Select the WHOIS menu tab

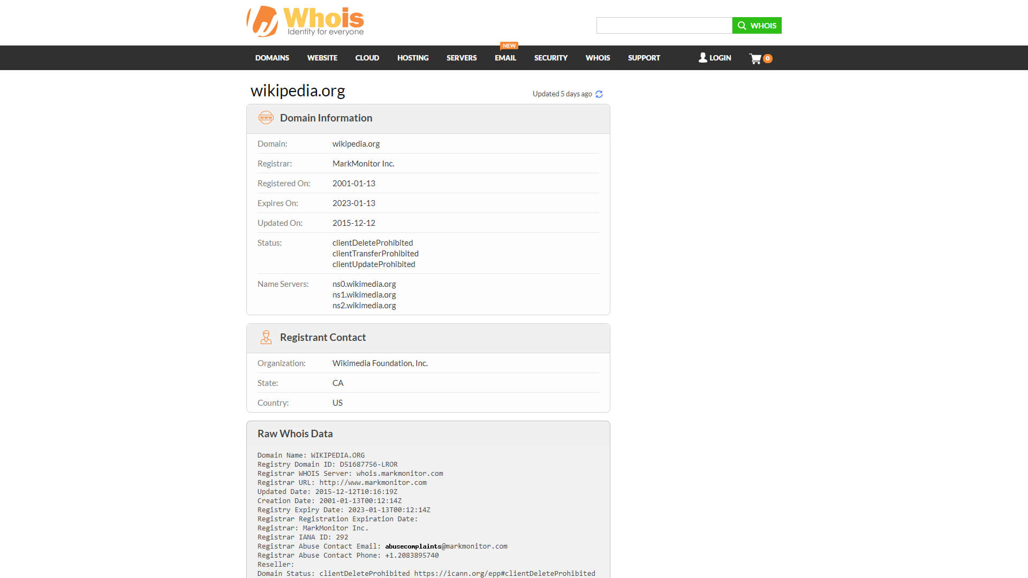tap(598, 57)
